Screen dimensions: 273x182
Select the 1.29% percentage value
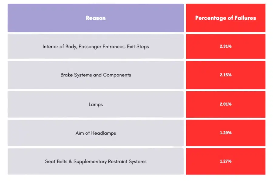pyautogui.click(x=225, y=133)
